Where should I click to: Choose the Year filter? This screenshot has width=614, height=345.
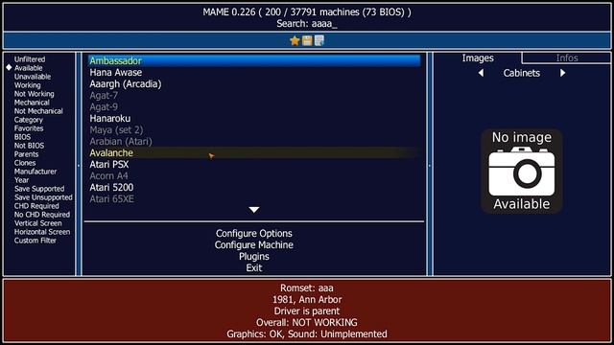21,180
